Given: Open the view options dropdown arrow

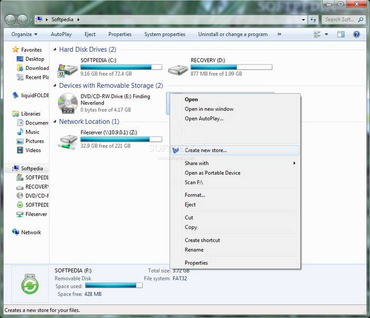Looking at the screenshot, I should tap(326, 34).
